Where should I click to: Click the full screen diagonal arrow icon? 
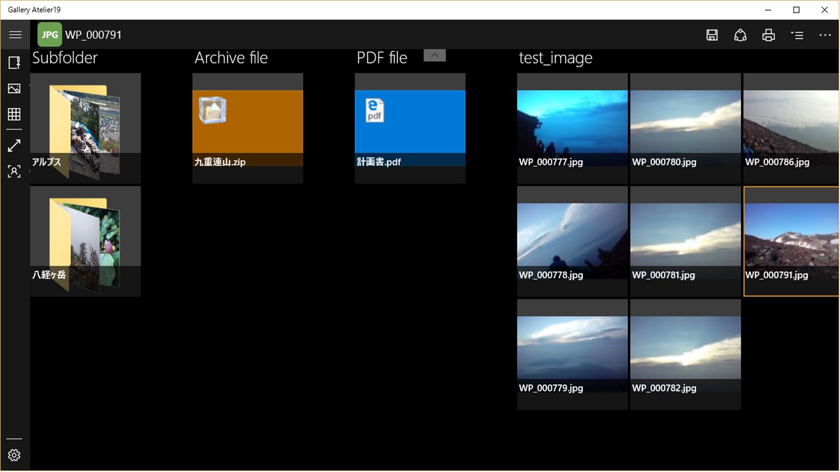click(14, 146)
